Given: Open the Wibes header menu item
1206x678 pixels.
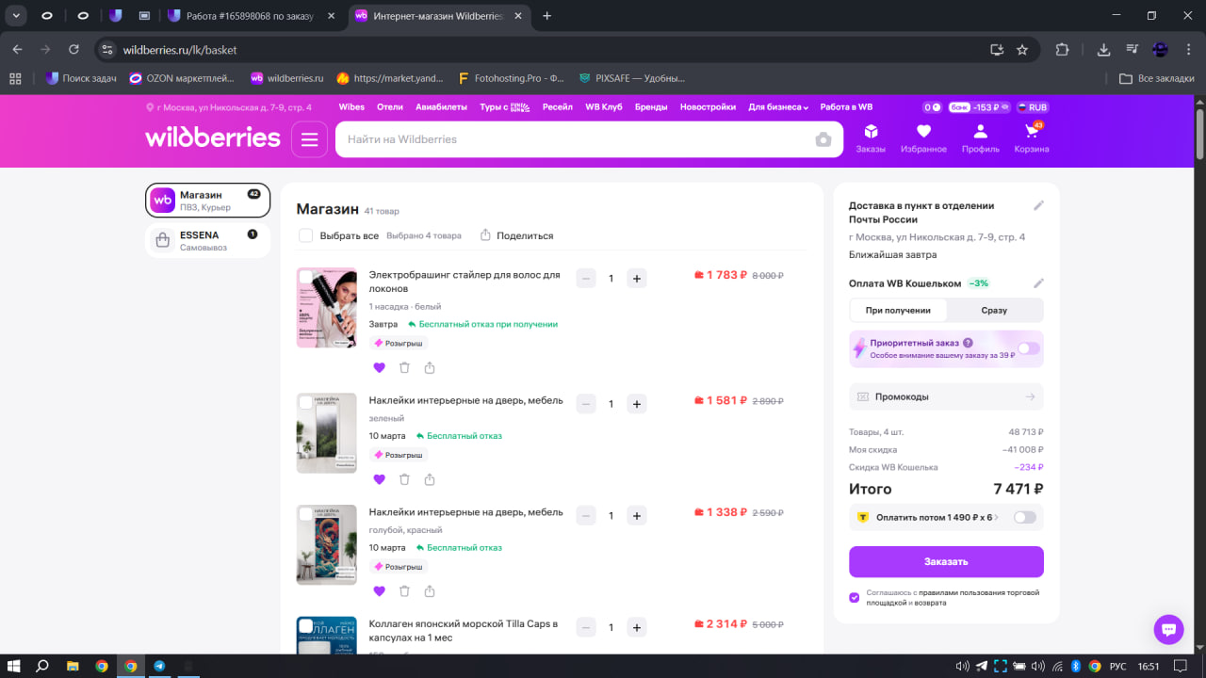Looking at the screenshot, I should pos(351,107).
